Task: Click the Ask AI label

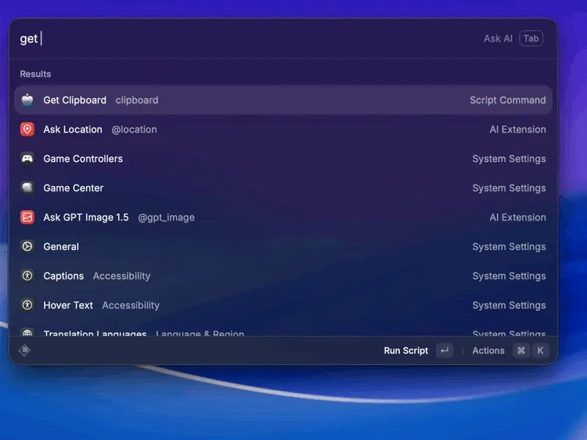Action: [x=497, y=38]
